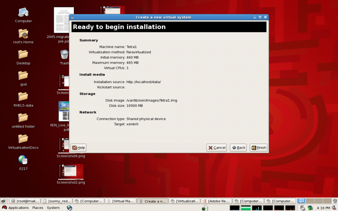Open the System menu
Screen dimensions: 338x211
point(53,208)
